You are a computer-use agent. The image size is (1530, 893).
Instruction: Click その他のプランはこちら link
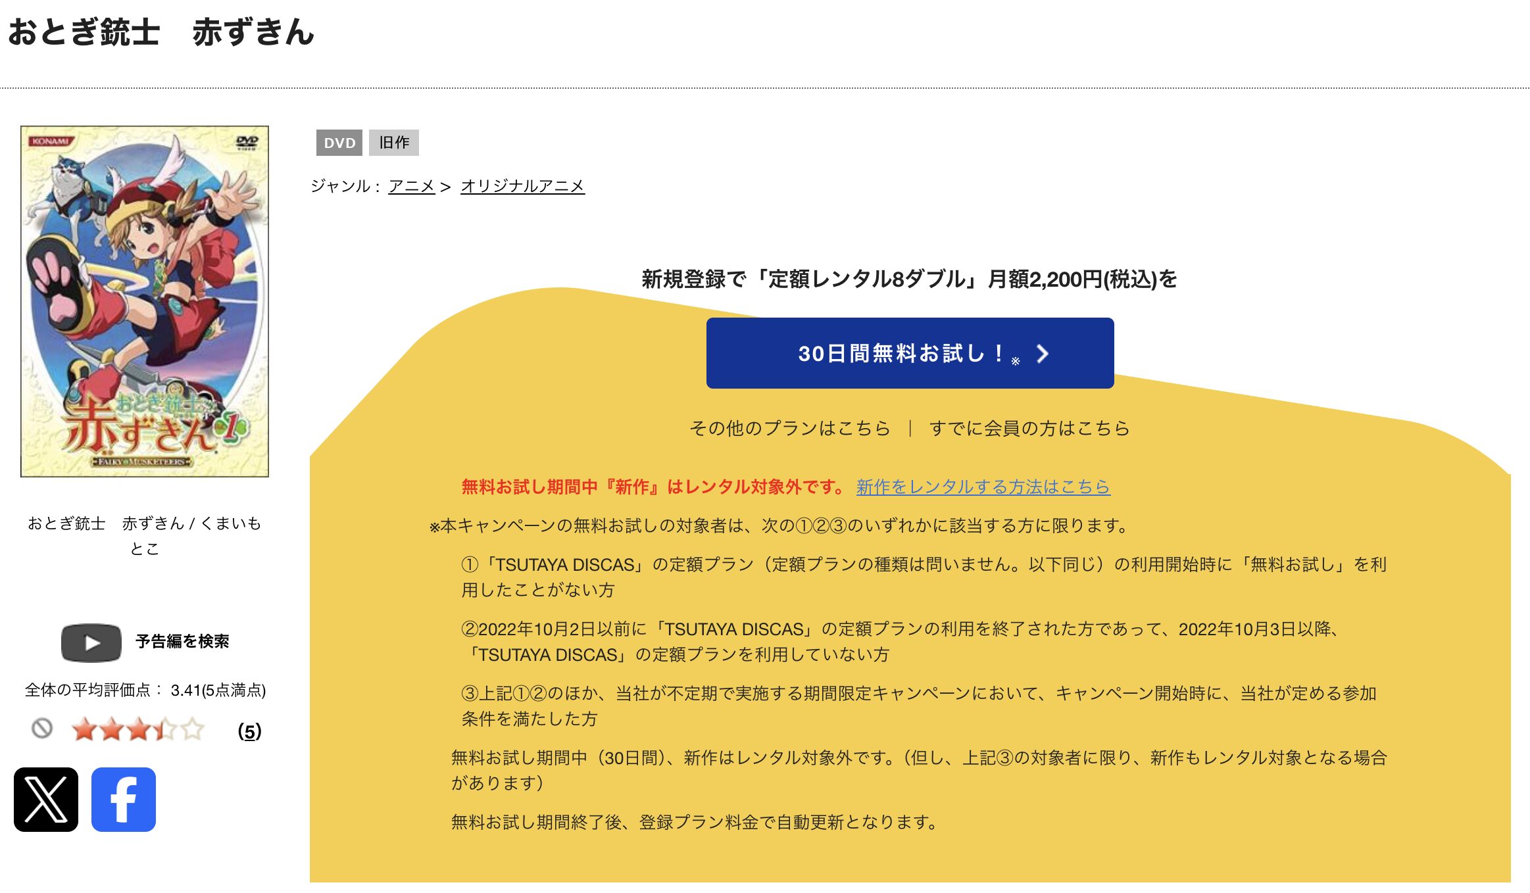[x=789, y=428]
